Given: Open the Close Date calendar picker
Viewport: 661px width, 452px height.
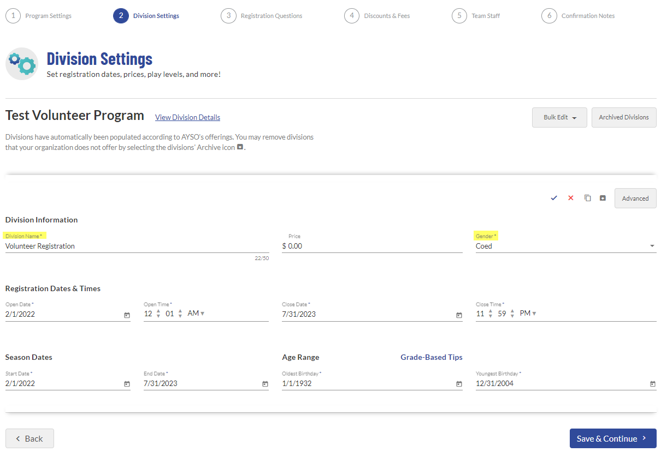Looking at the screenshot, I should coord(459,315).
